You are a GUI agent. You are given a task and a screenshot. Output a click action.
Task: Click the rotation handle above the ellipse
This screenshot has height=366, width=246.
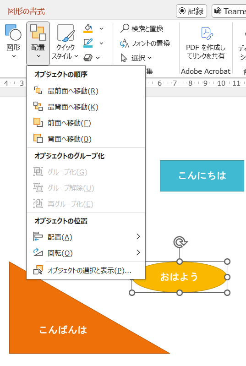click(180, 242)
